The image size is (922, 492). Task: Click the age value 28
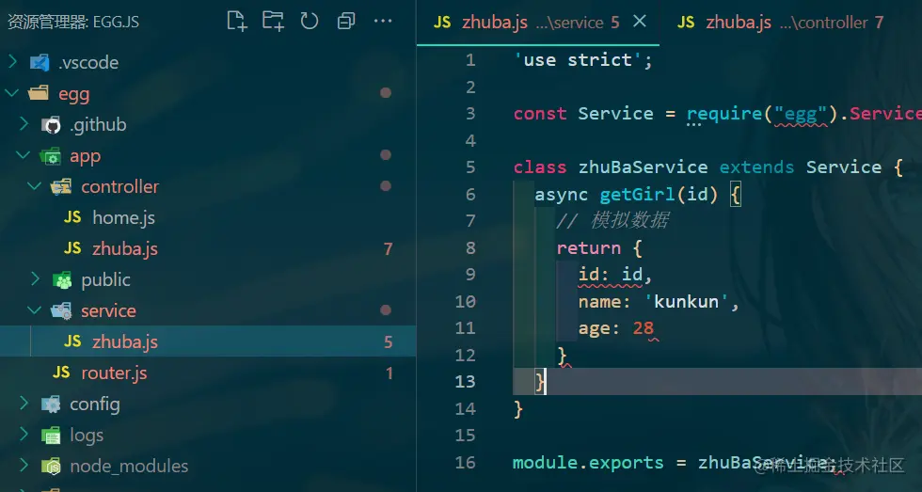[x=644, y=328]
